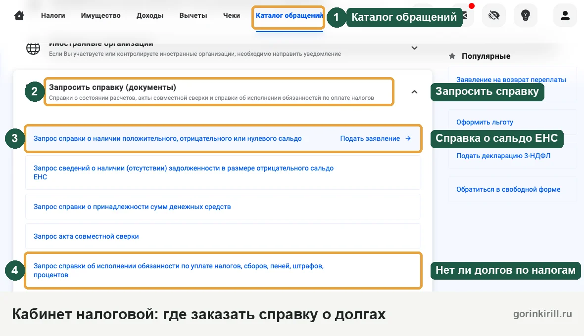Click Обратиться в свободной форме
584x336 pixels.
508,189
